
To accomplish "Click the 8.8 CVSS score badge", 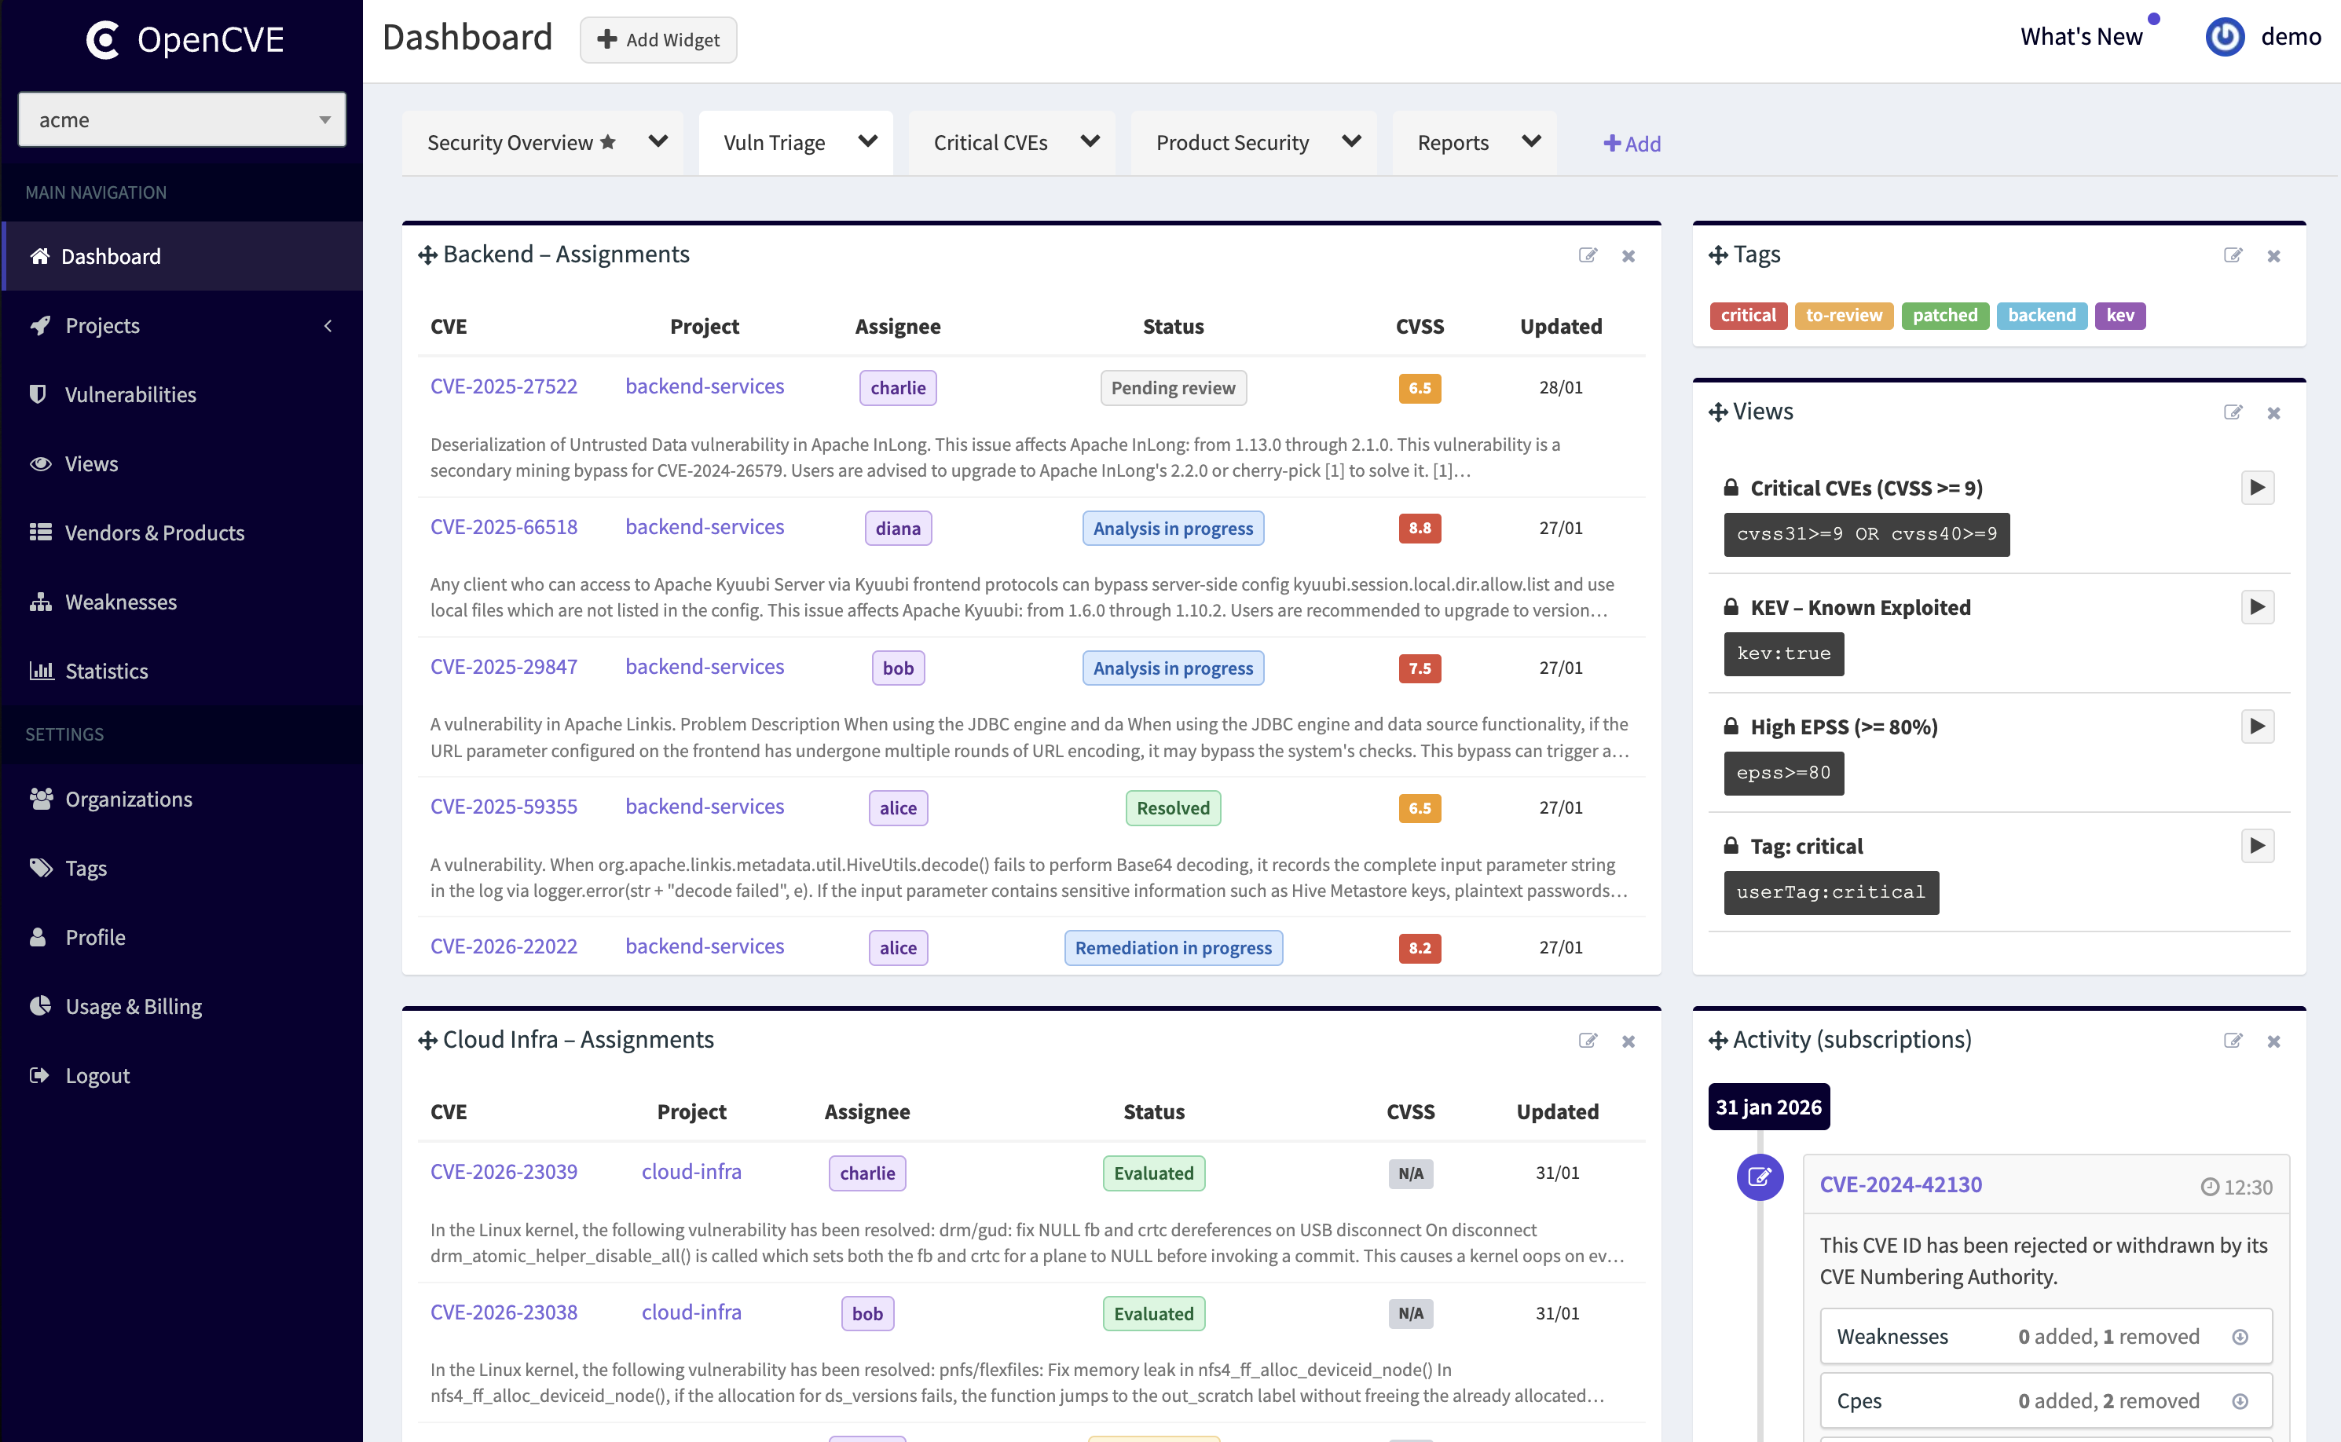I will (x=1420, y=528).
